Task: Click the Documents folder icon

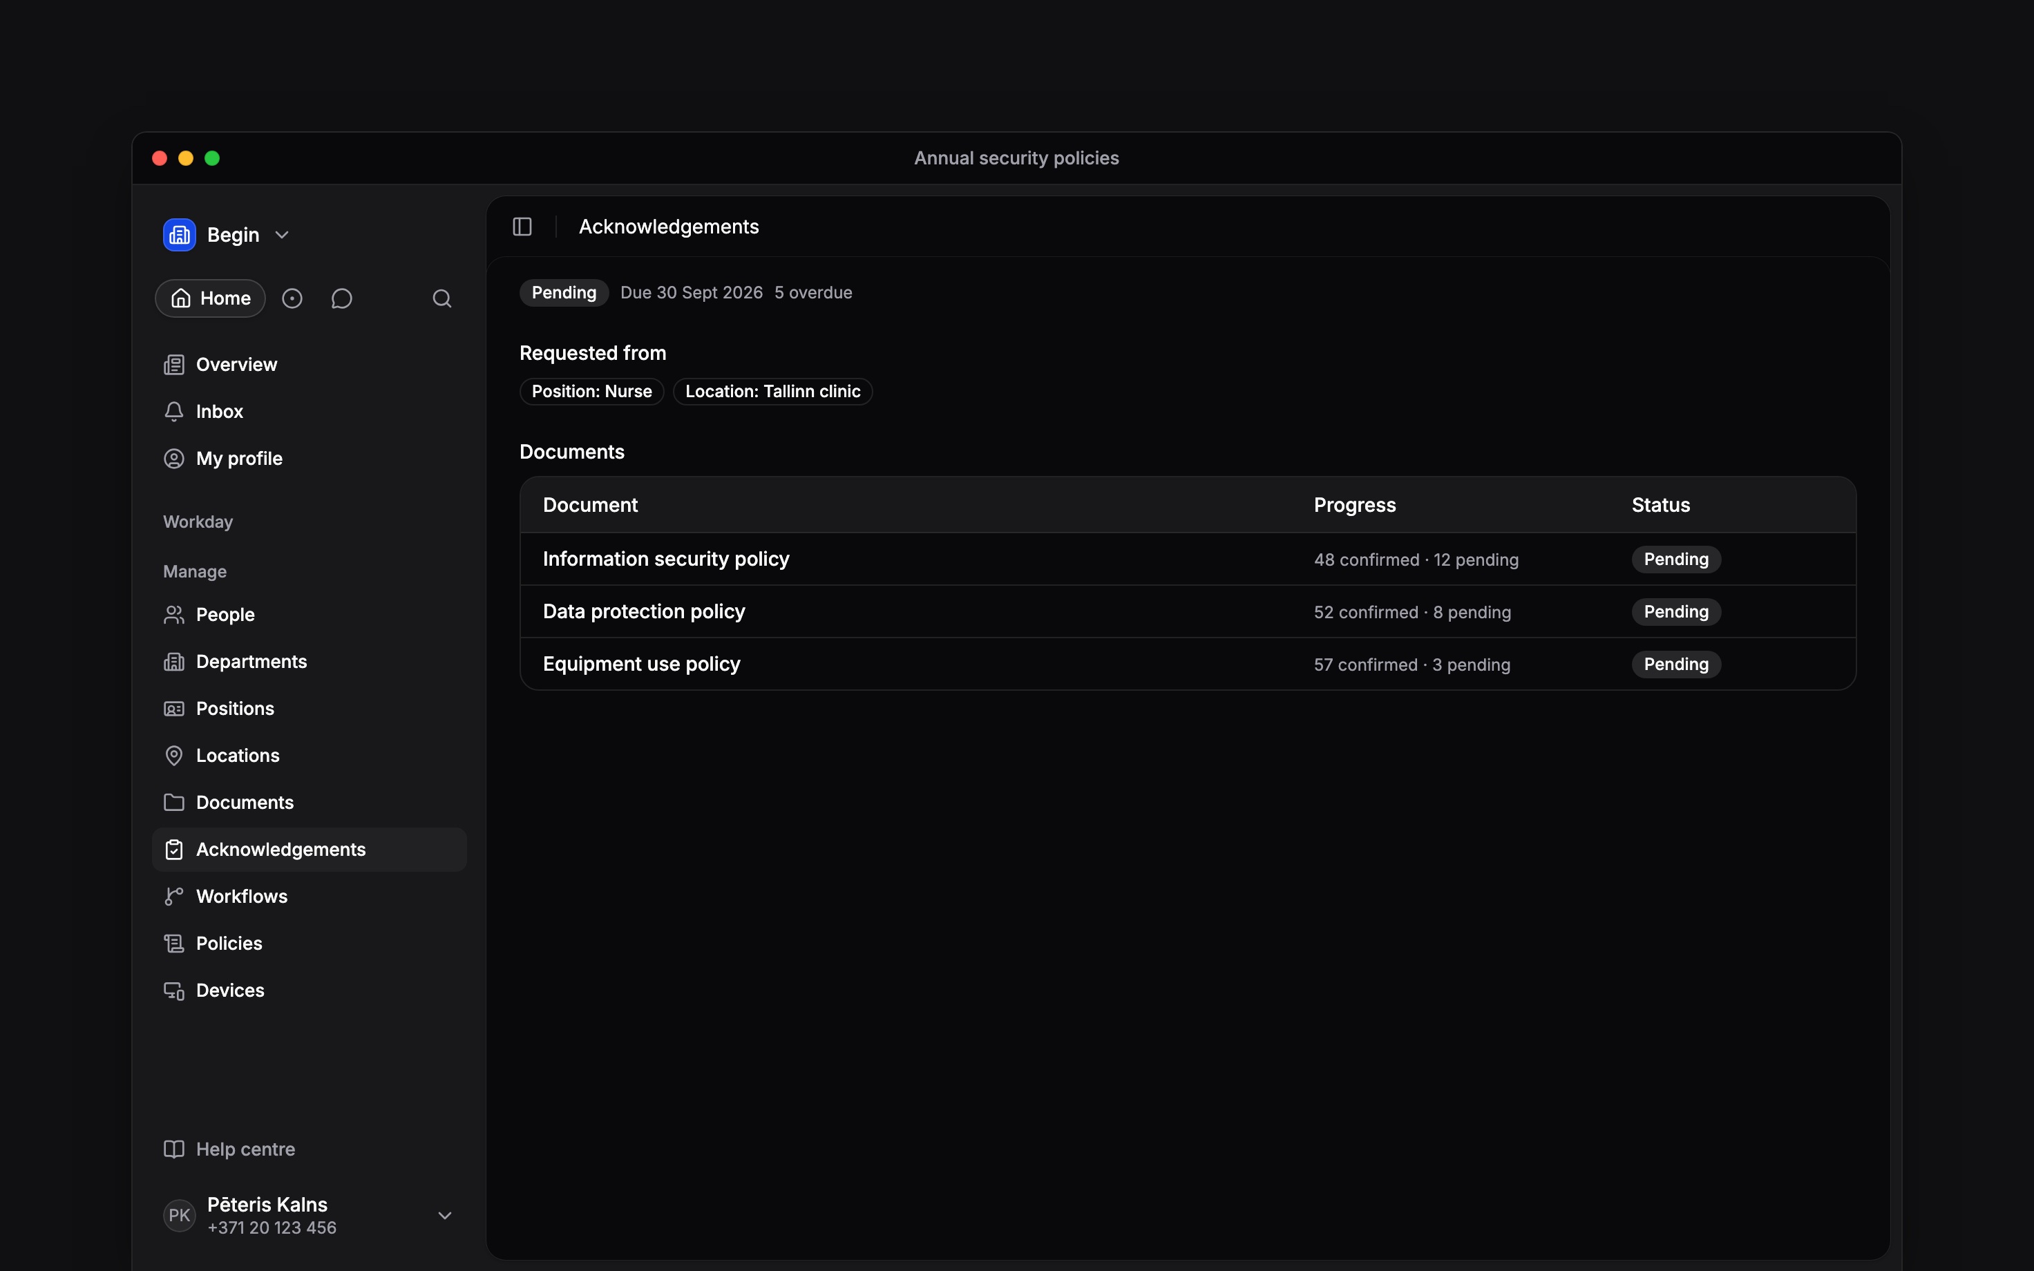Action: click(174, 803)
